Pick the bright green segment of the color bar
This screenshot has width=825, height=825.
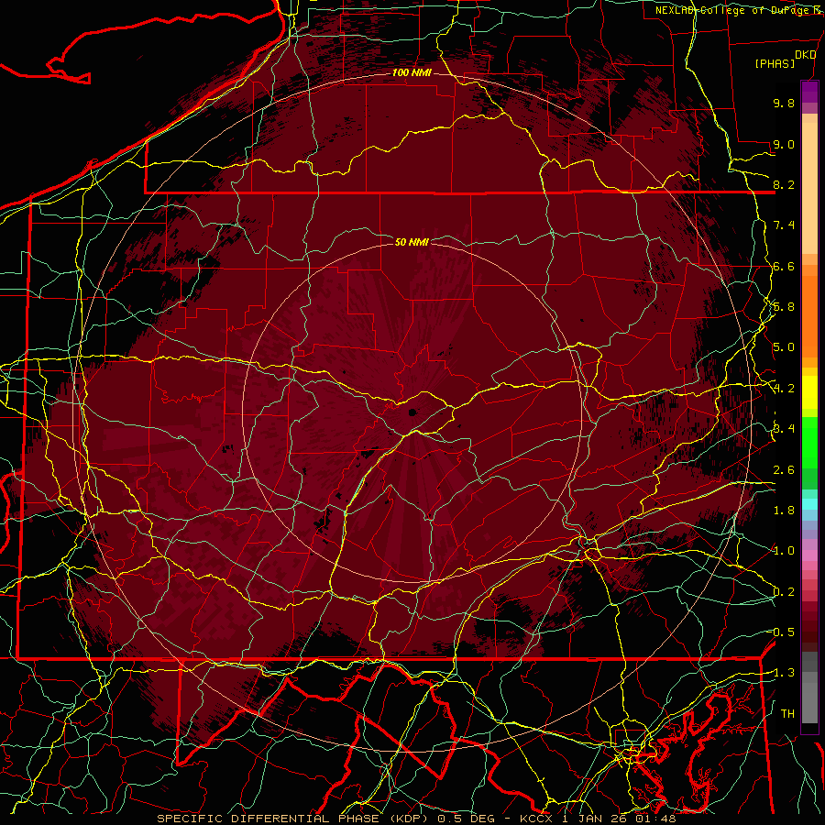[x=809, y=445]
